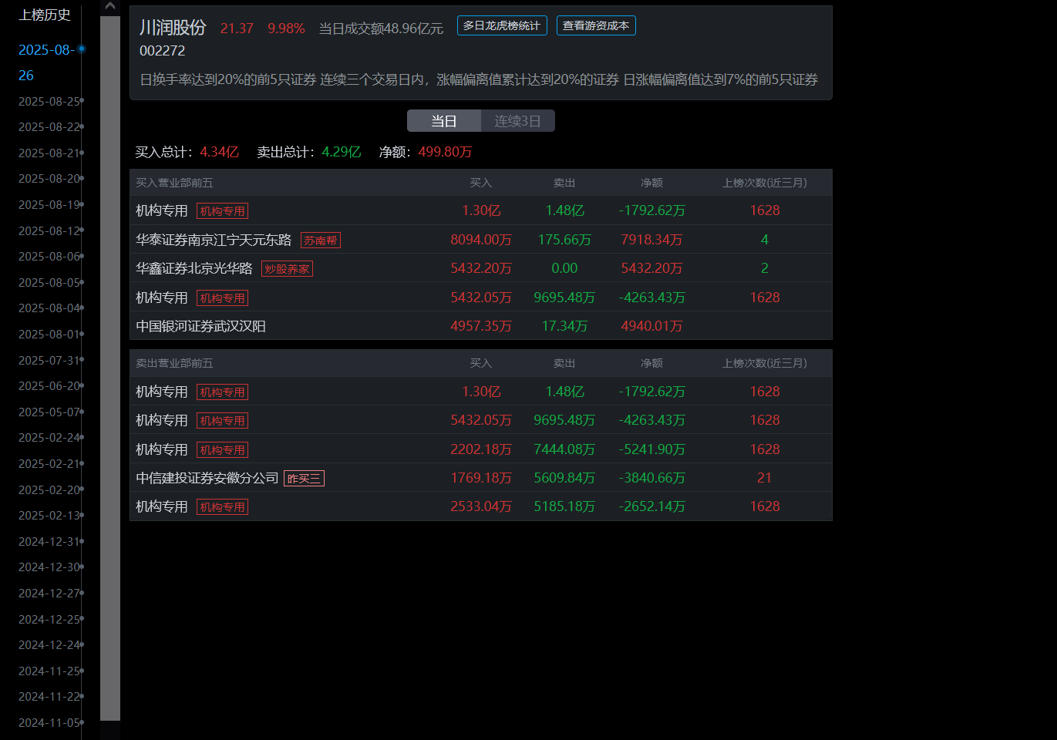The height and width of the screenshot is (740, 1057).
Task: Select history date 2024-12-31
Action: pos(49,541)
